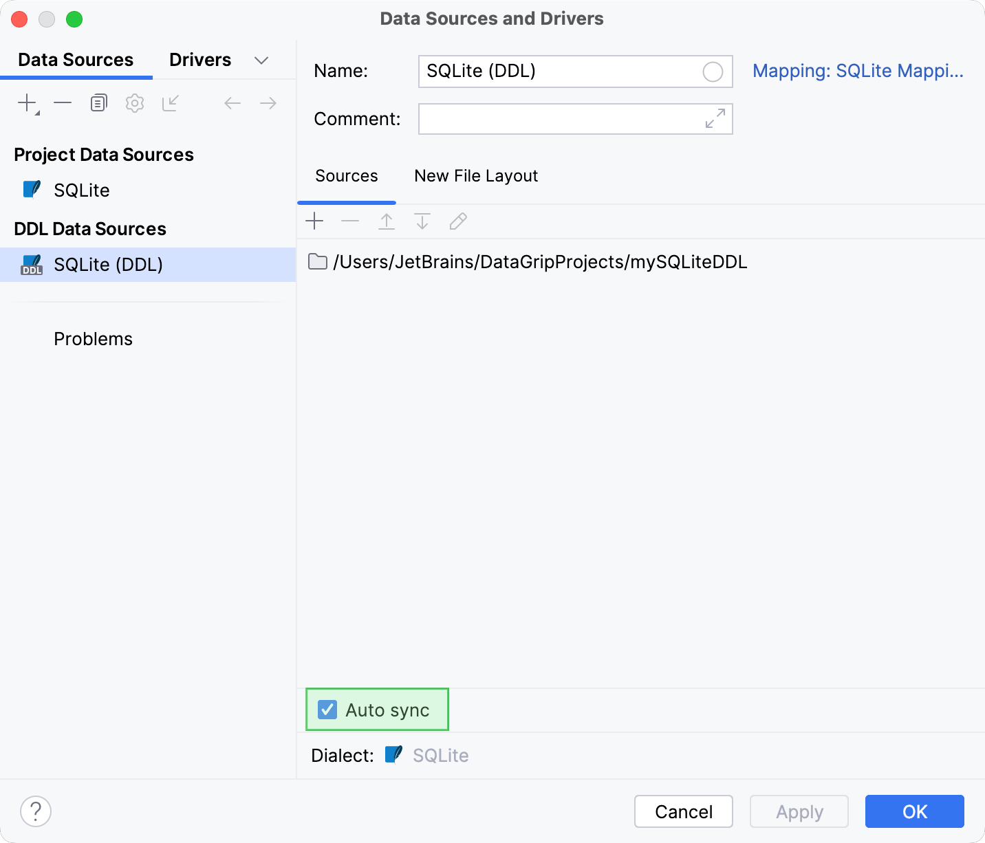Click the Apply button

click(x=799, y=811)
